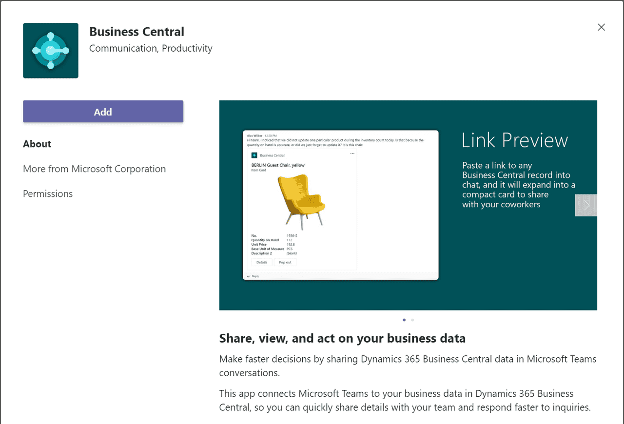Screen dimensions: 624x424
Task: Click the Communication, Productivity category text
Action: pos(151,48)
